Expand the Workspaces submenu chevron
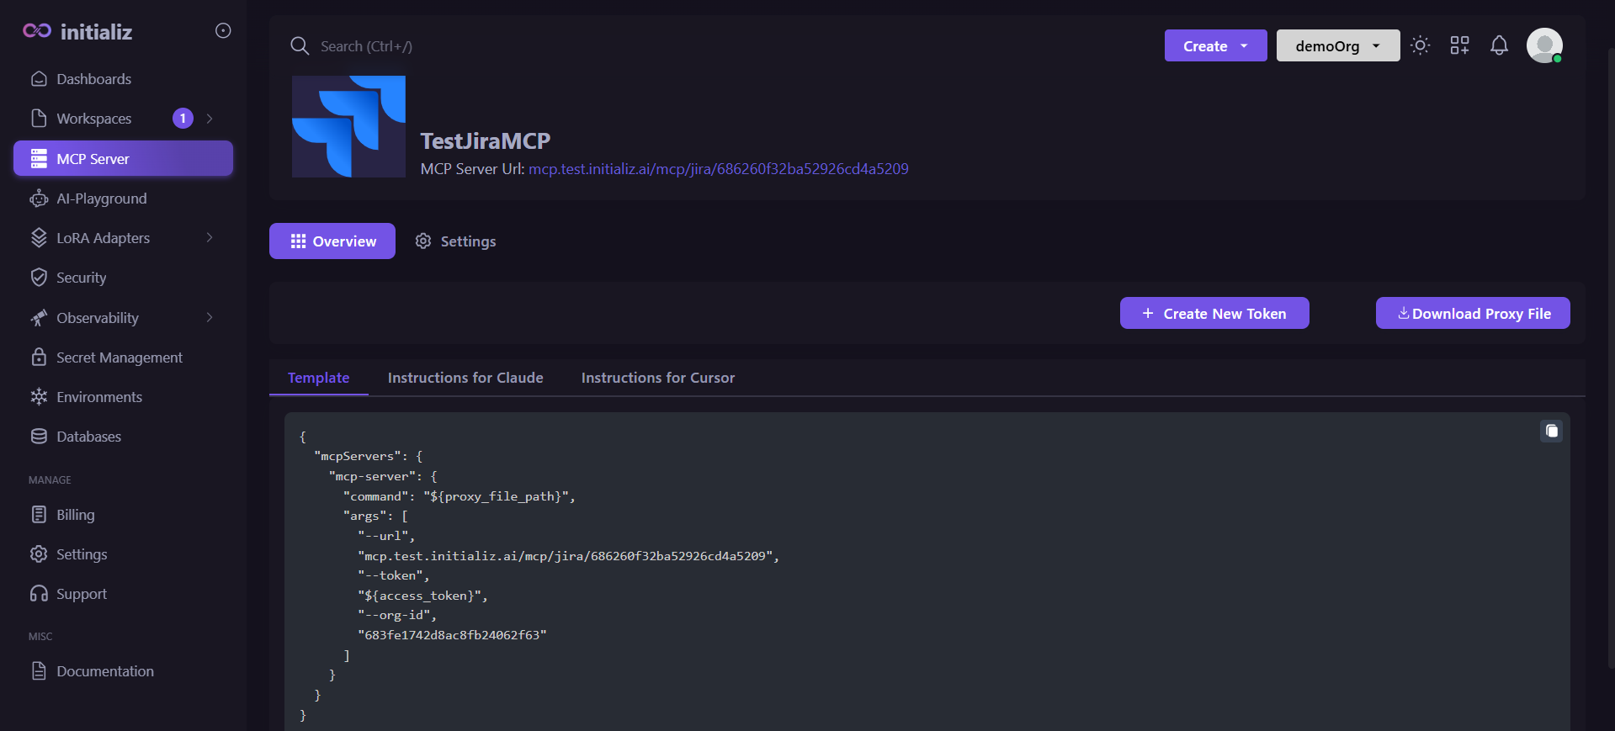This screenshot has width=1615, height=731. click(x=210, y=119)
